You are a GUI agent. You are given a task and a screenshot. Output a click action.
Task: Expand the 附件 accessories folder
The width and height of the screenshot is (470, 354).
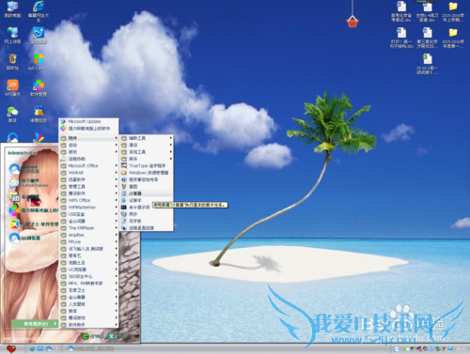coord(89,138)
